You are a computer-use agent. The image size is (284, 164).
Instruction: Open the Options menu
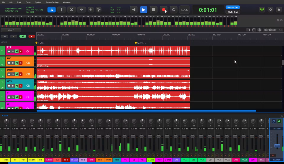tap(38, 2)
